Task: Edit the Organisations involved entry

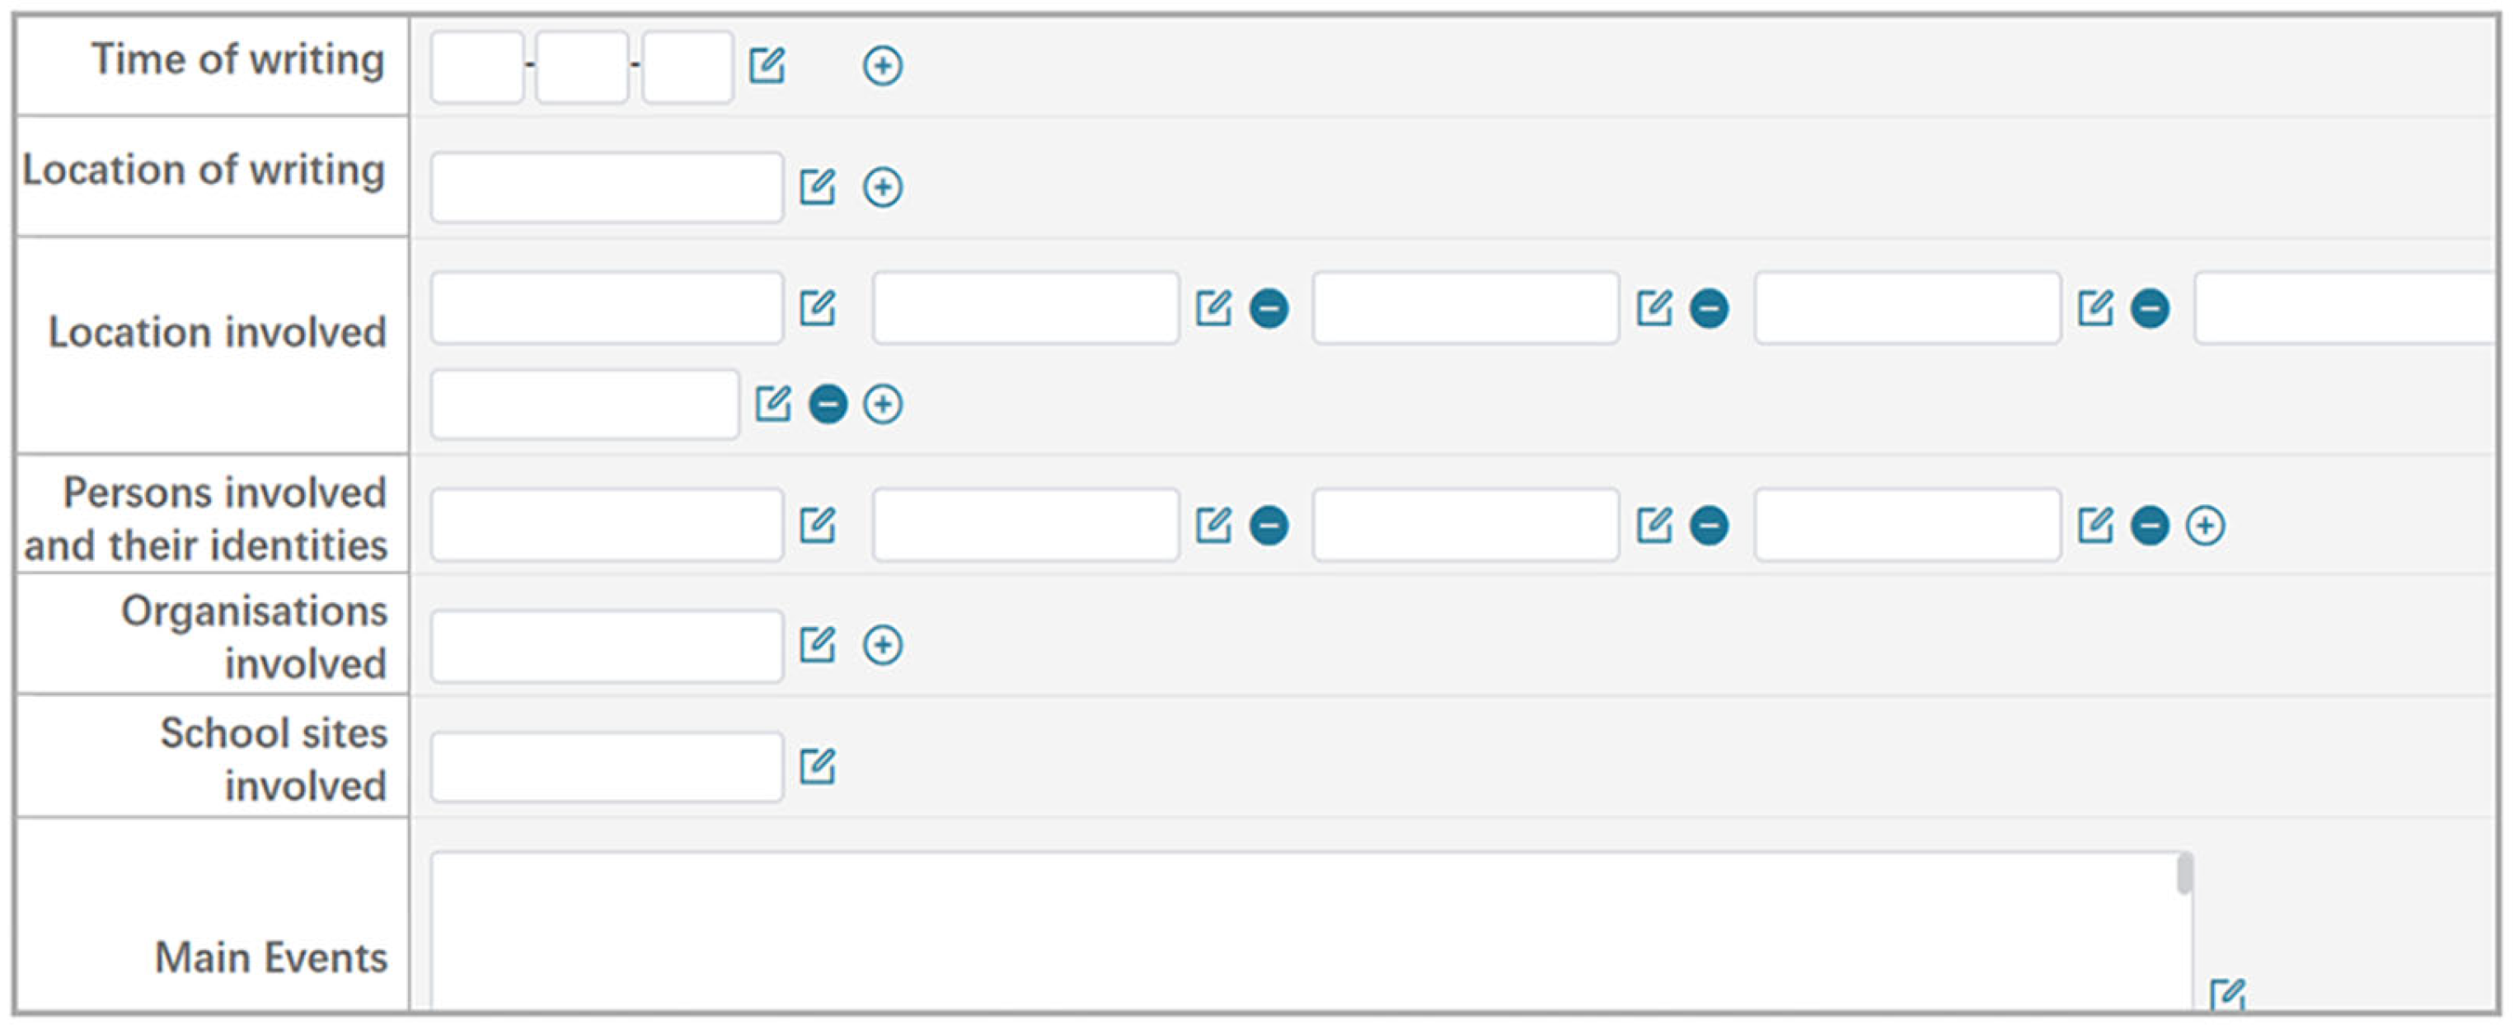Action: click(x=817, y=645)
